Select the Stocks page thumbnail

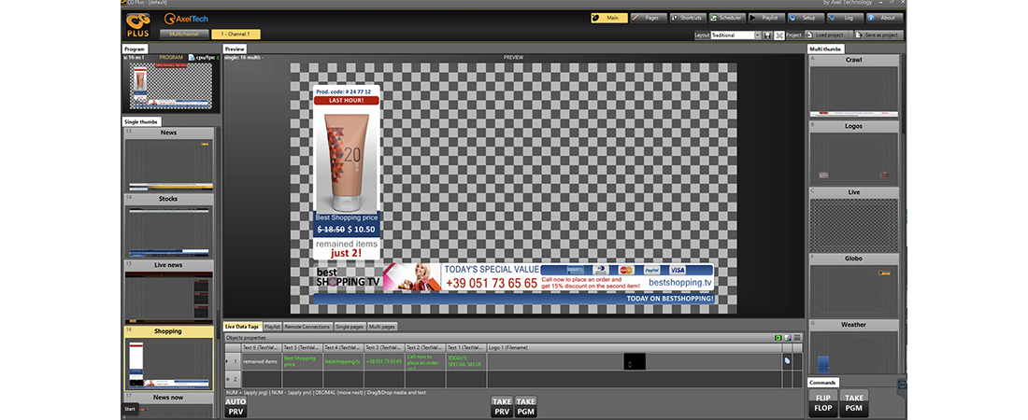[x=168, y=225]
